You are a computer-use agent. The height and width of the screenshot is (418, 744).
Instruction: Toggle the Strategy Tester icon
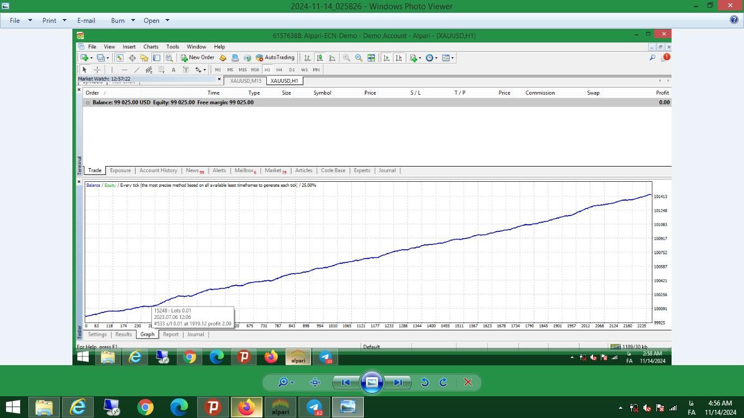169,58
